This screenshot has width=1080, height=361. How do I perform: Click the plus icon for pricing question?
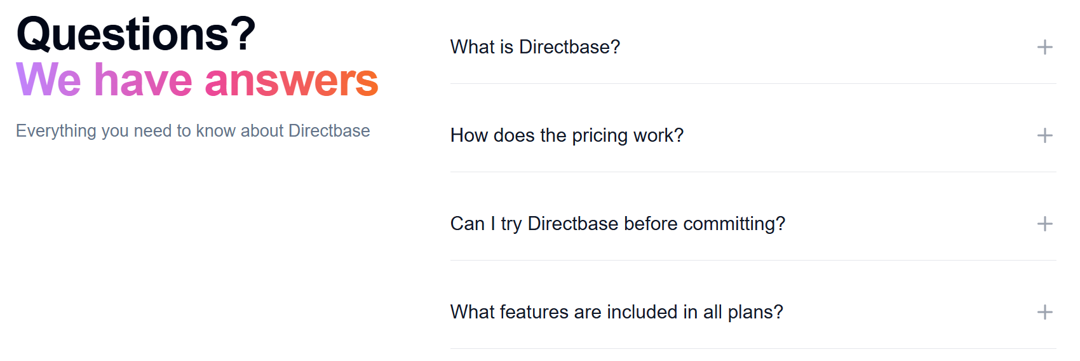(x=1044, y=135)
